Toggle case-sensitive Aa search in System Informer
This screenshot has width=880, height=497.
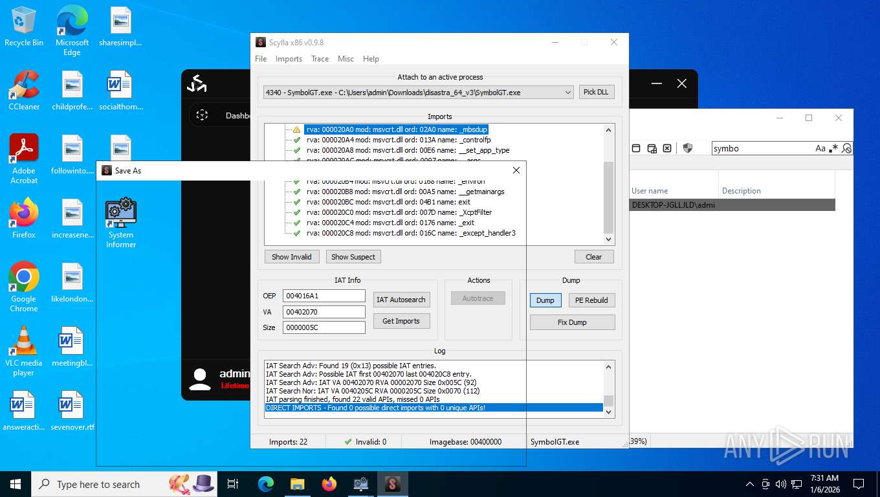click(820, 148)
